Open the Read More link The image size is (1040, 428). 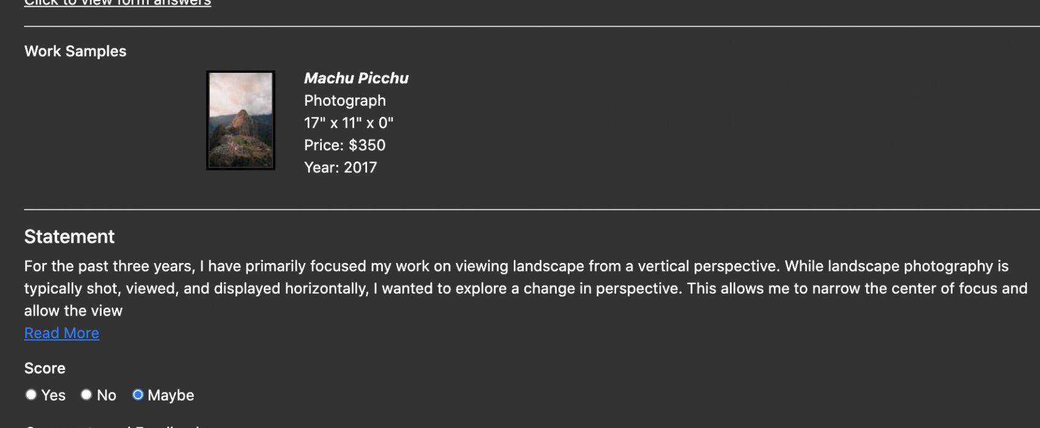(x=61, y=333)
